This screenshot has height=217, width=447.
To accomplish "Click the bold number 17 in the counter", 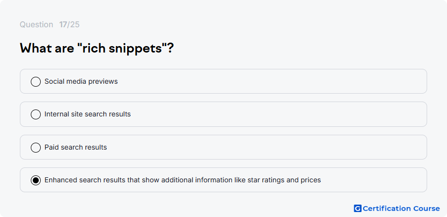I will [63, 25].
